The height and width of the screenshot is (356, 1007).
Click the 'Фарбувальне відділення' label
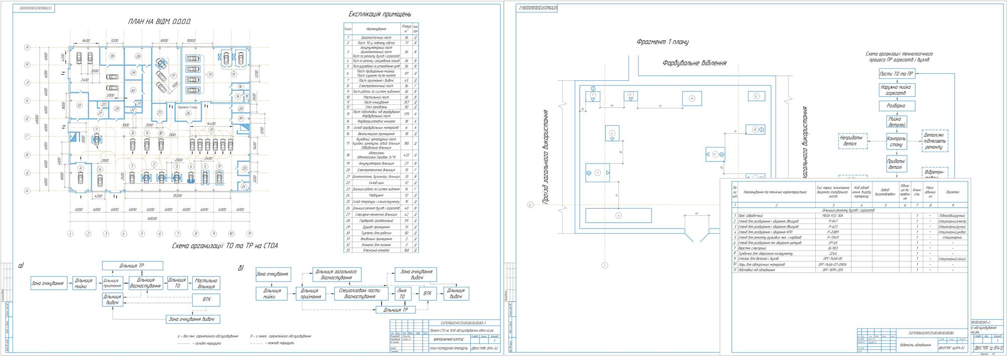[694, 63]
